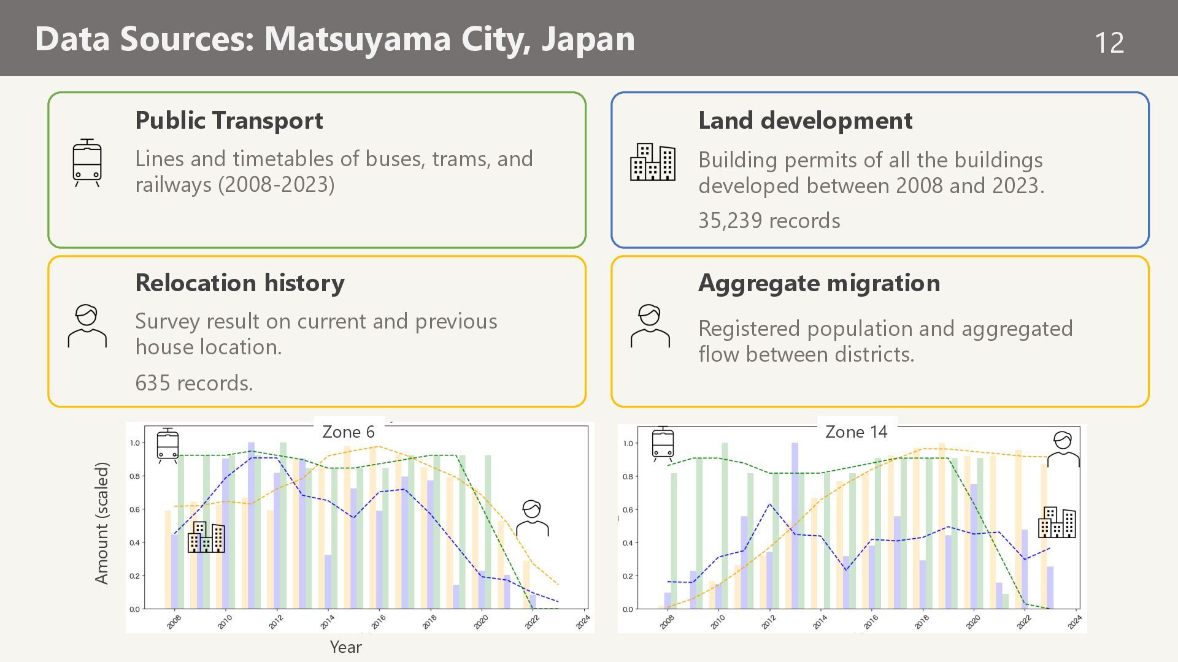The image size is (1178, 662).
Task: Click the Aggregate migration heading
Action: tap(818, 283)
